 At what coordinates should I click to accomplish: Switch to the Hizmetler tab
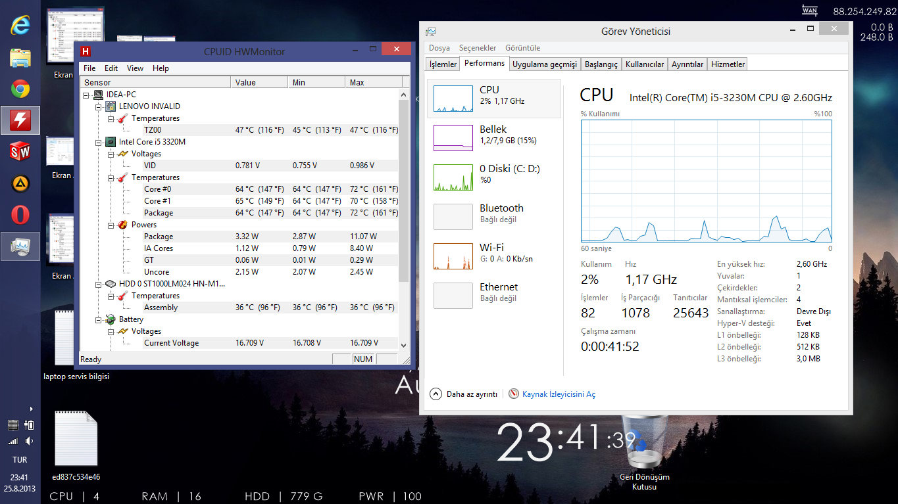[728, 64]
